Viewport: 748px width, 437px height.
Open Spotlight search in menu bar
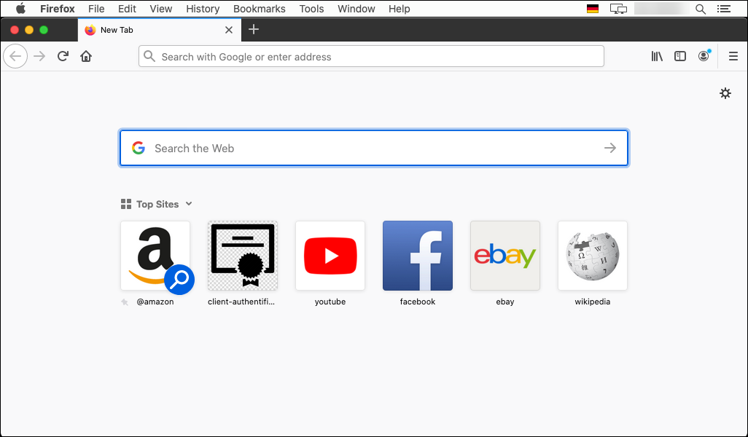(x=701, y=9)
